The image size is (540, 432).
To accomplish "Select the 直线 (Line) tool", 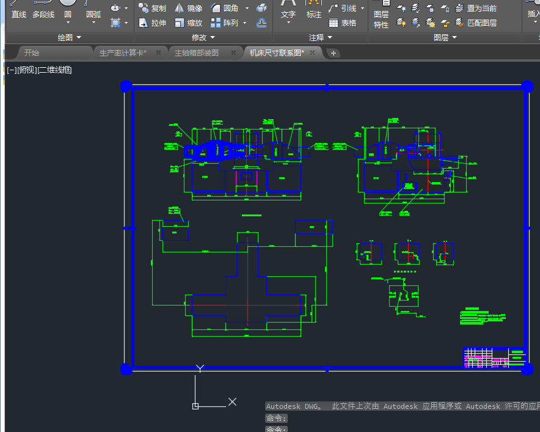I will tap(18, 10).
